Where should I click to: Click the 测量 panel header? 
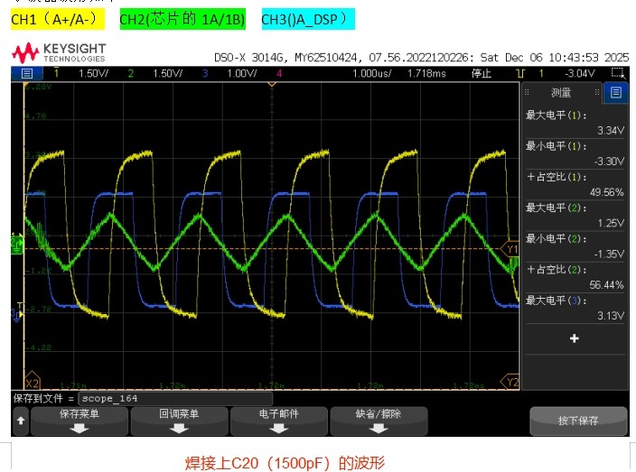tap(561, 93)
